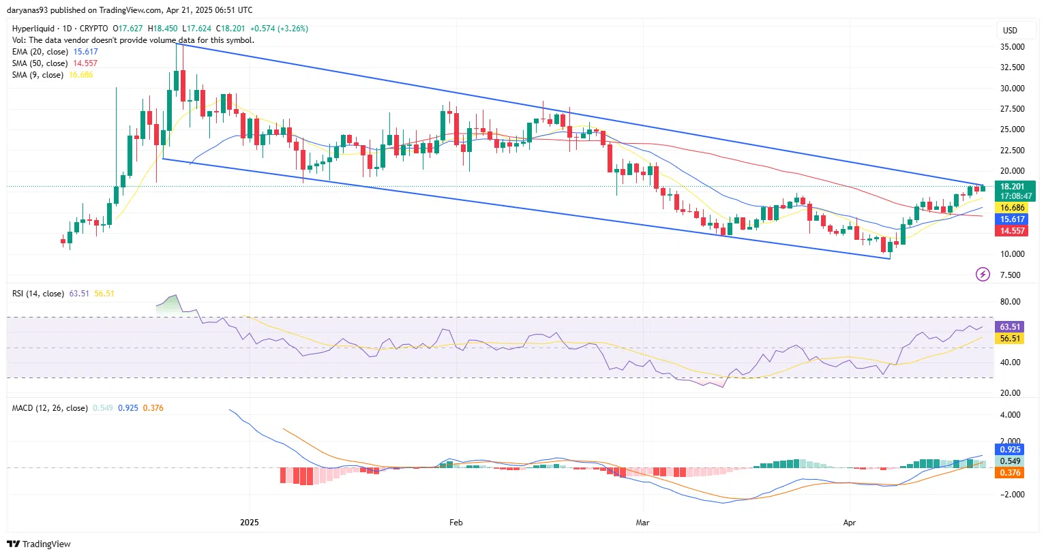Viewport: 1046px width, 556px height.
Task: Click the purple 63.51 RSI axis tag
Action: 1010,327
